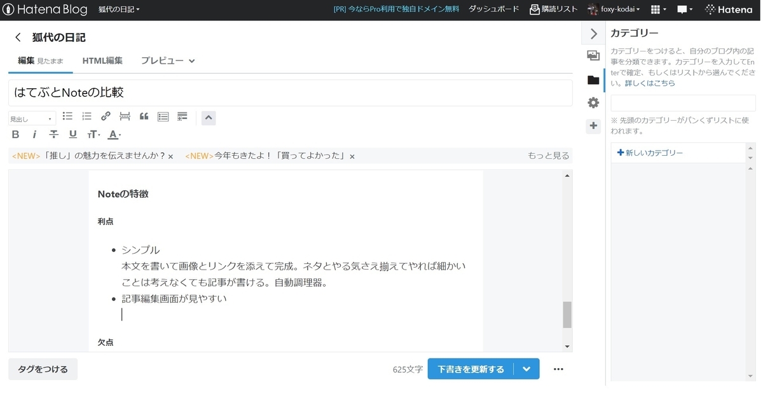The image size is (763, 398).
Task: Dismiss the 「買ってよかった」 topic suggestion
Action: click(352, 156)
